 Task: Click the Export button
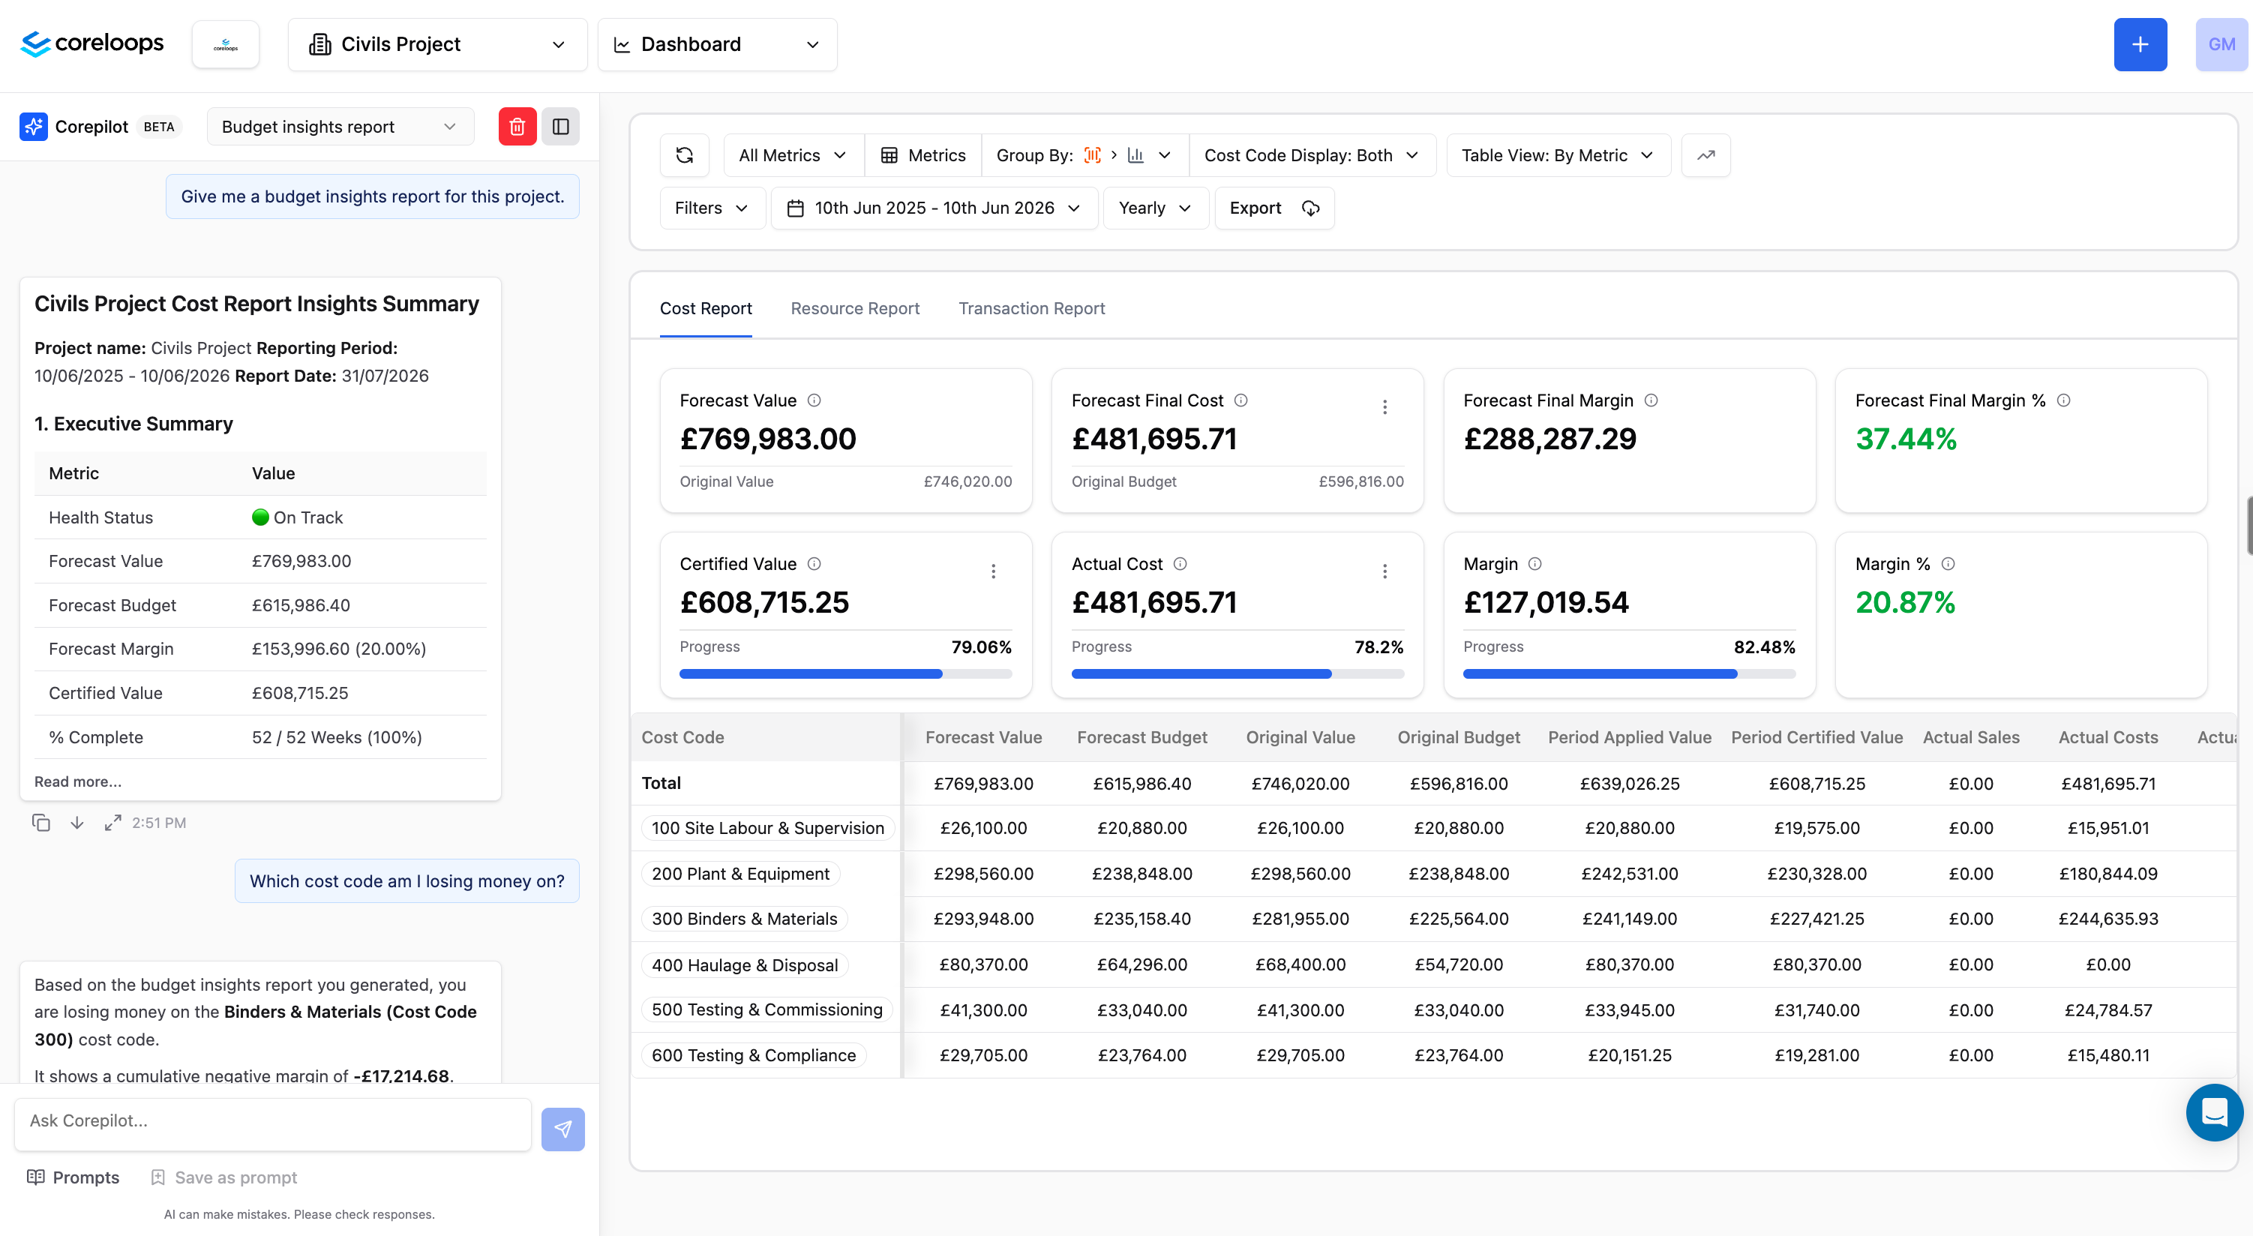[x=1274, y=208]
